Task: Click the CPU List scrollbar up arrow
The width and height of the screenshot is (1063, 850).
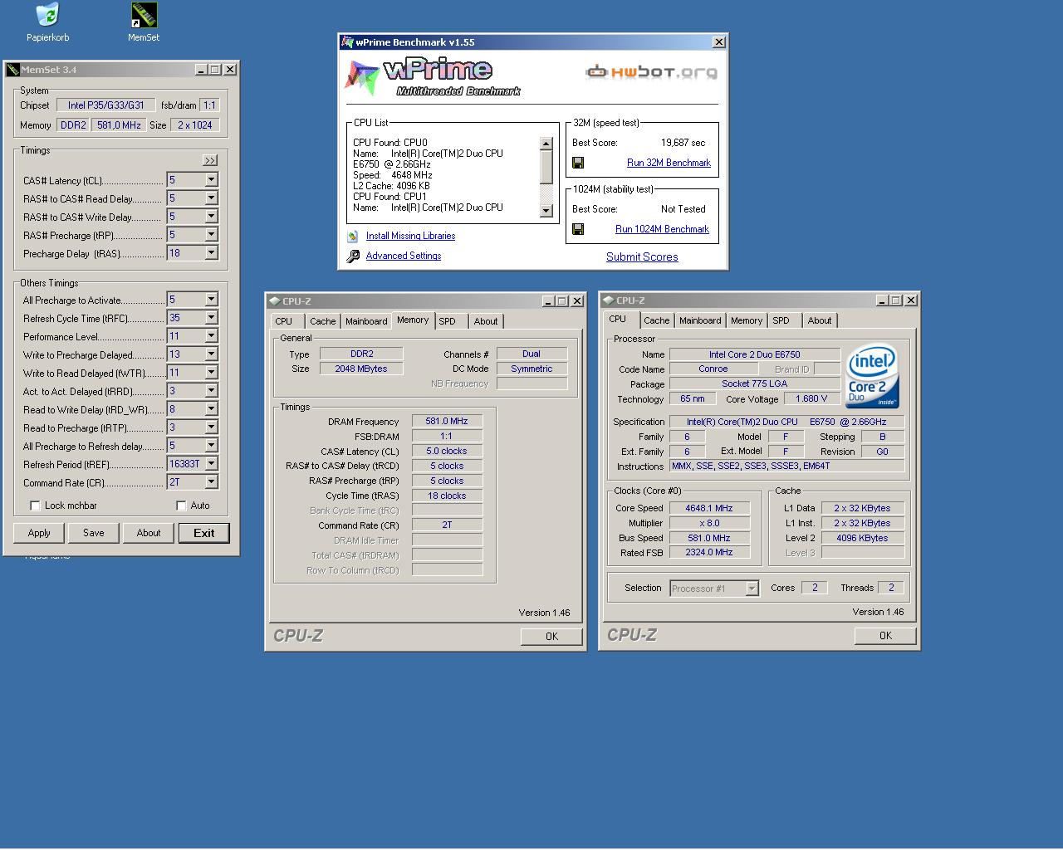Action: click(x=546, y=144)
